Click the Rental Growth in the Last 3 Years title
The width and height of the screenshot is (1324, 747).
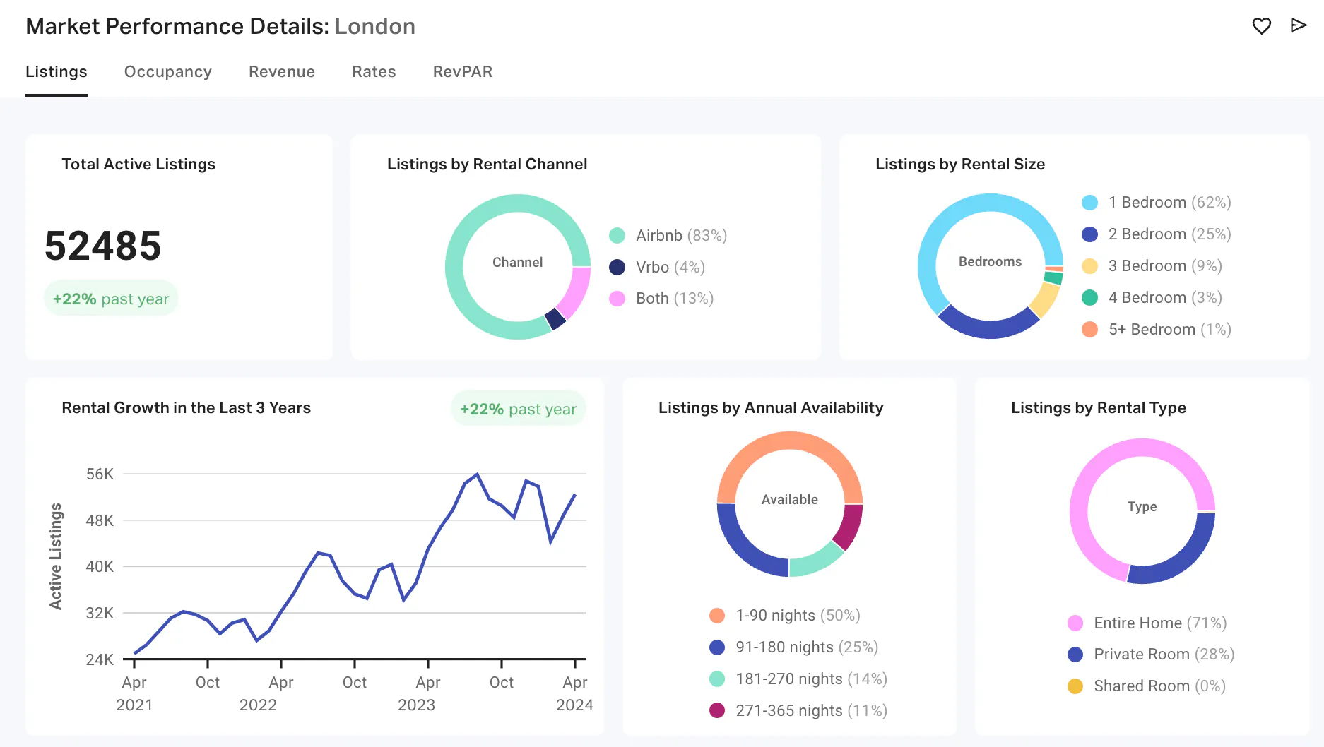pyautogui.click(x=187, y=408)
